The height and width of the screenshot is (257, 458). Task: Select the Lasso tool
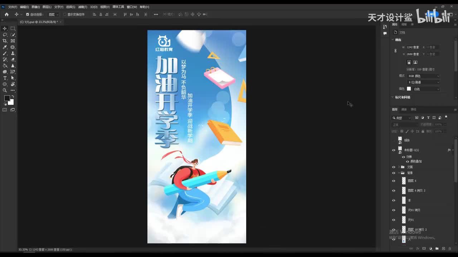pyautogui.click(x=5, y=35)
